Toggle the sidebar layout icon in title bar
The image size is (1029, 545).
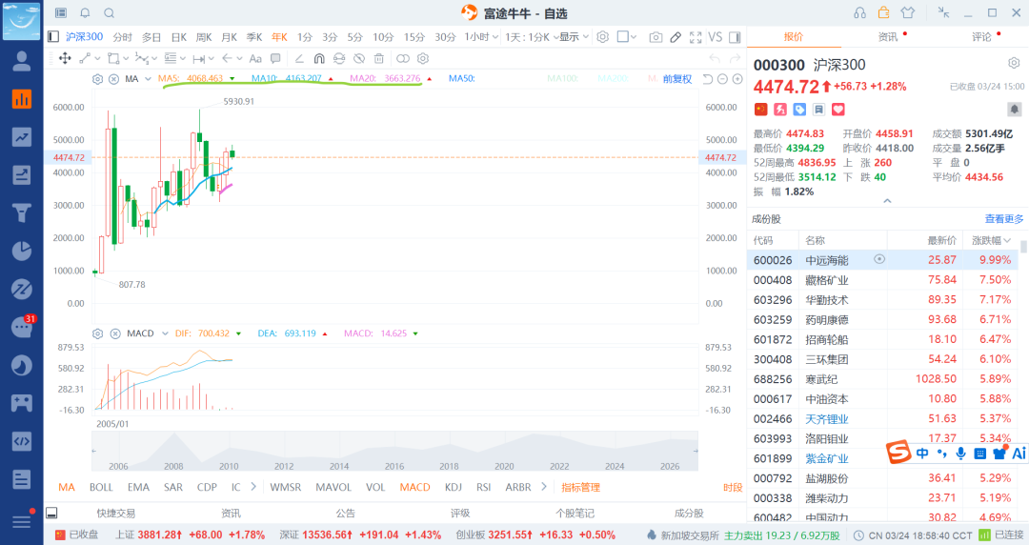tap(61, 13)
